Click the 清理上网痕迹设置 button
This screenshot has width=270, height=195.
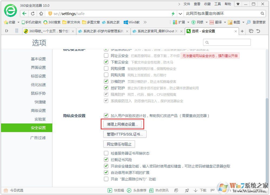click(x=123, y=124)
